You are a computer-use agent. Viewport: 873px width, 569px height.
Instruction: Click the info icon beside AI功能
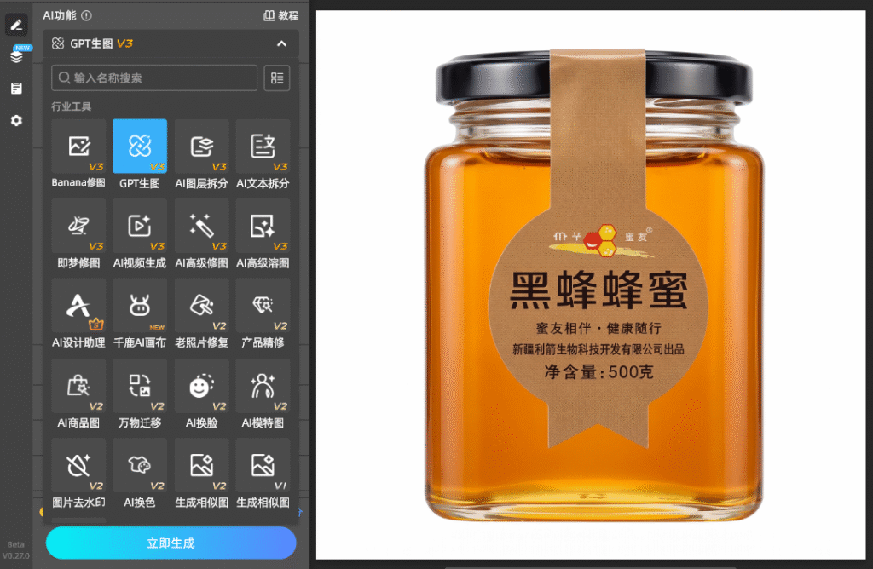click(x=86, y=15)
